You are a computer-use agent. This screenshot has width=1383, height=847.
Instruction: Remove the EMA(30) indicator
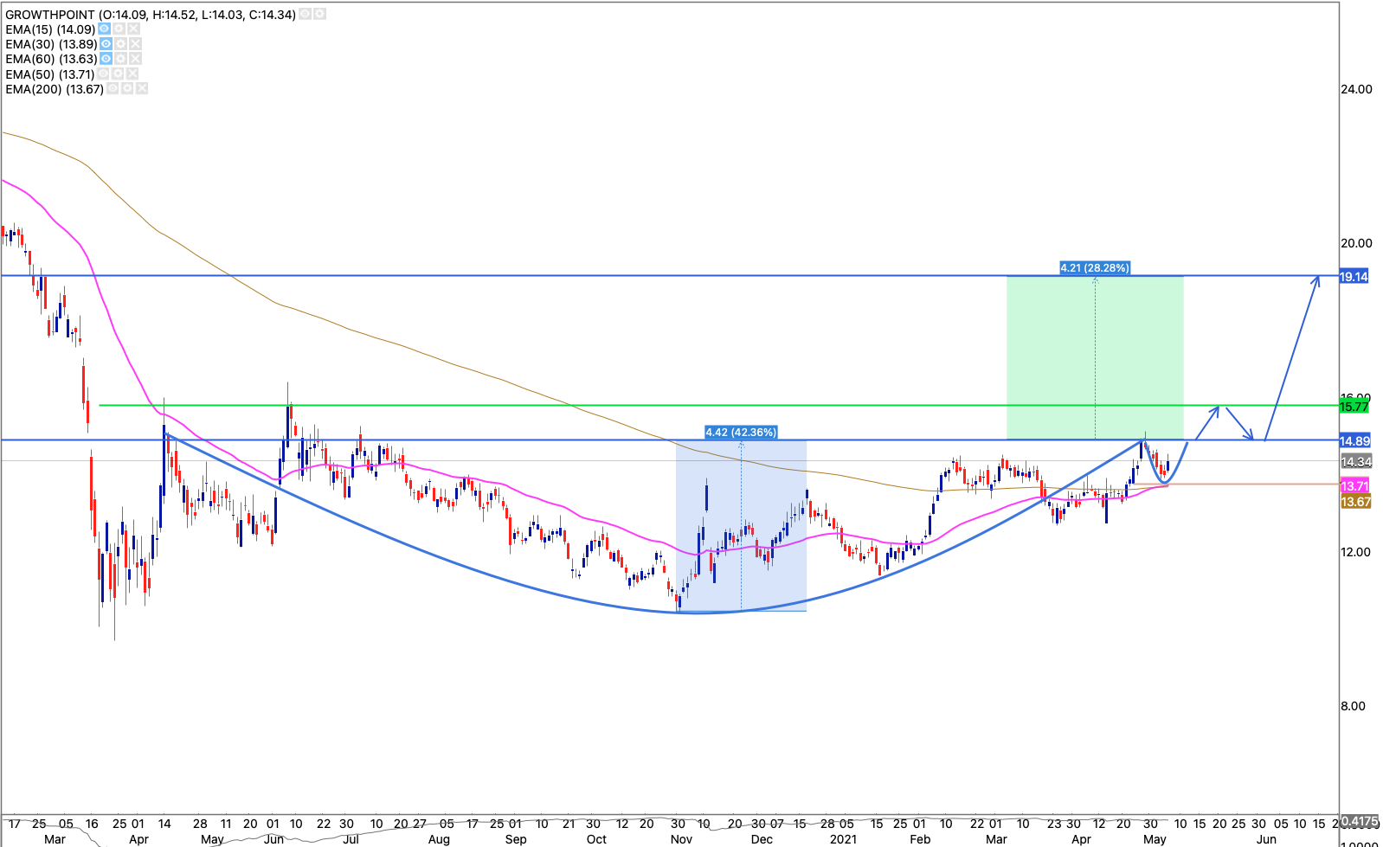(136, 44)
